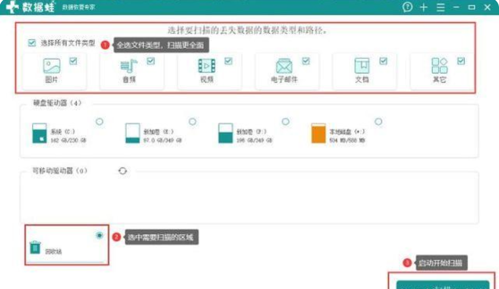Screen dimensions: 499x289
Task: Uncheck the 视频 file type checkbox
Action: pyautogui.click(x=228, y=61)
